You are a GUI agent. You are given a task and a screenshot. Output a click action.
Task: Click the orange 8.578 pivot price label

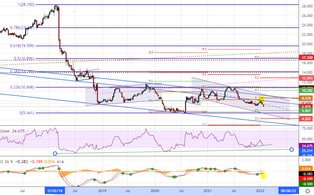306,98
